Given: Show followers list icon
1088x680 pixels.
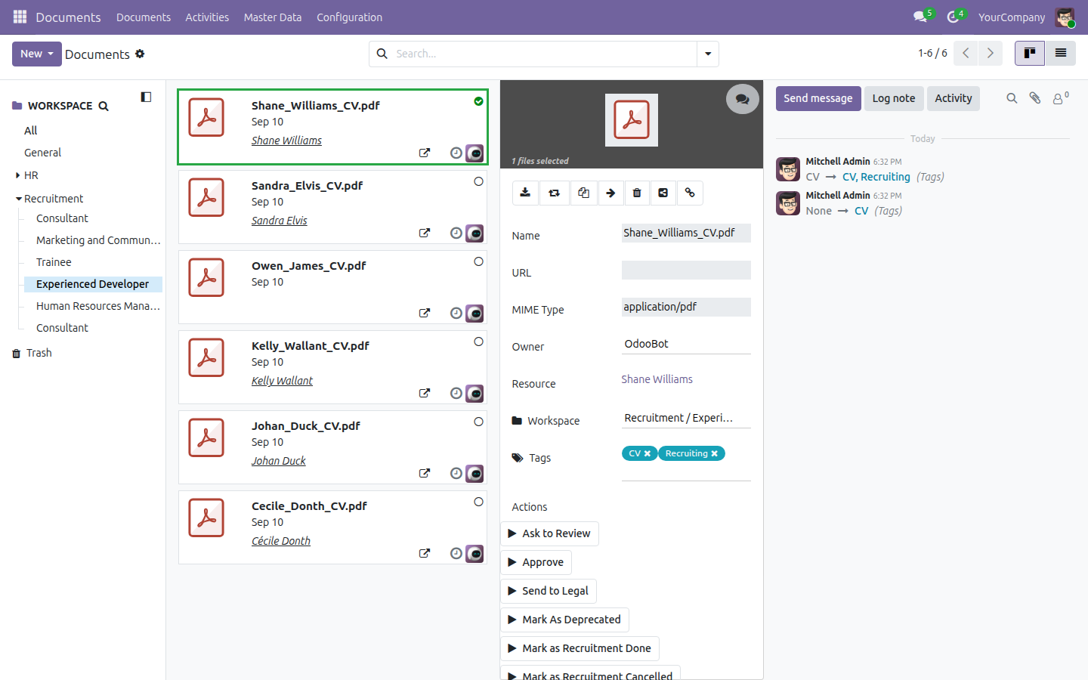Looking at the screenshot, I should (1061, 98).
